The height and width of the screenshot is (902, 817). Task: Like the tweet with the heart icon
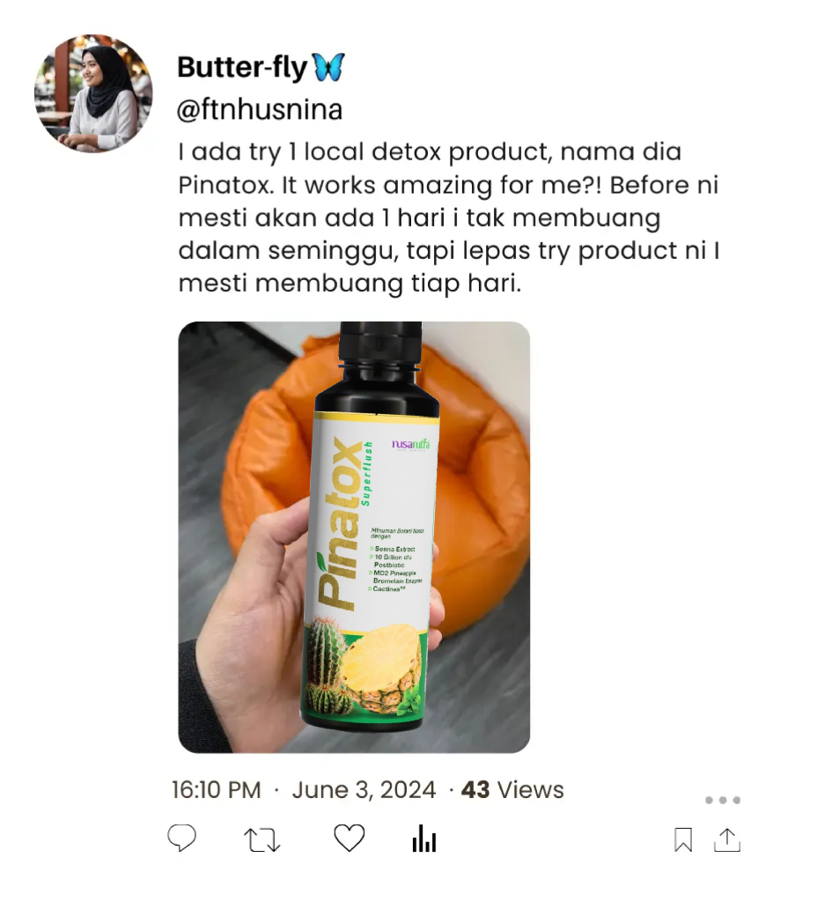(349, 838)
